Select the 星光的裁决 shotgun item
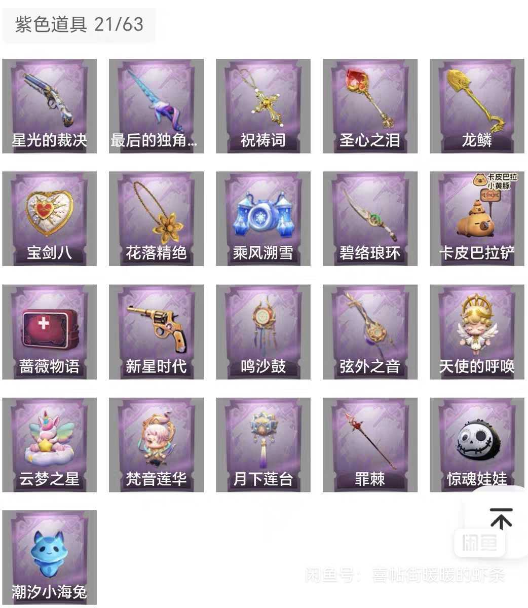The image size is (528, 608). [50, 106]
